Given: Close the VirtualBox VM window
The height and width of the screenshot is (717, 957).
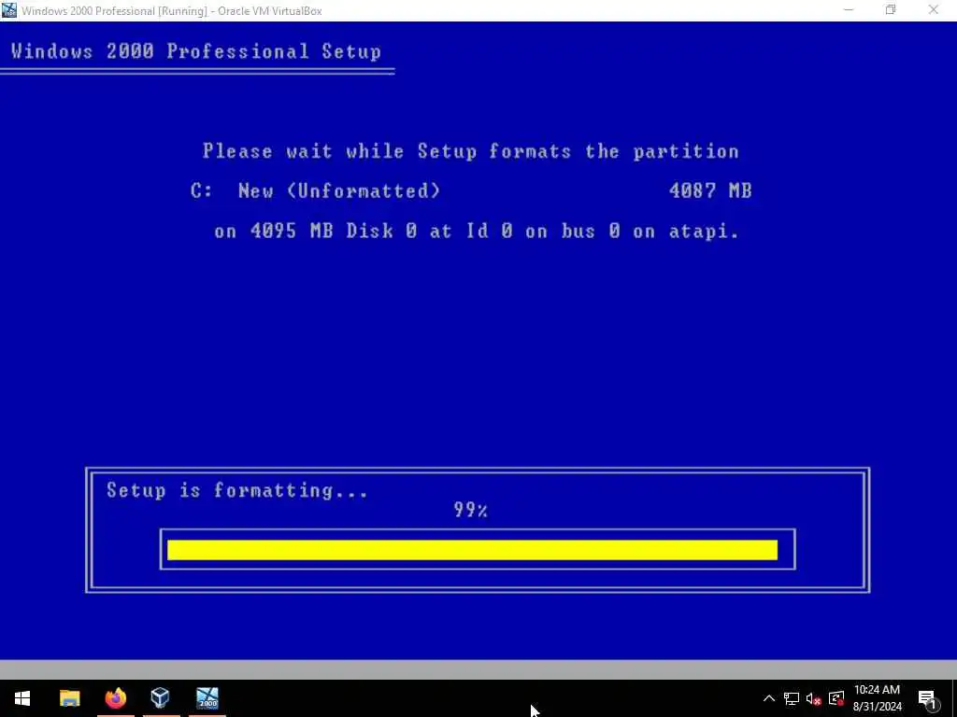Looking at the screenshot, I should pos(934,10).
